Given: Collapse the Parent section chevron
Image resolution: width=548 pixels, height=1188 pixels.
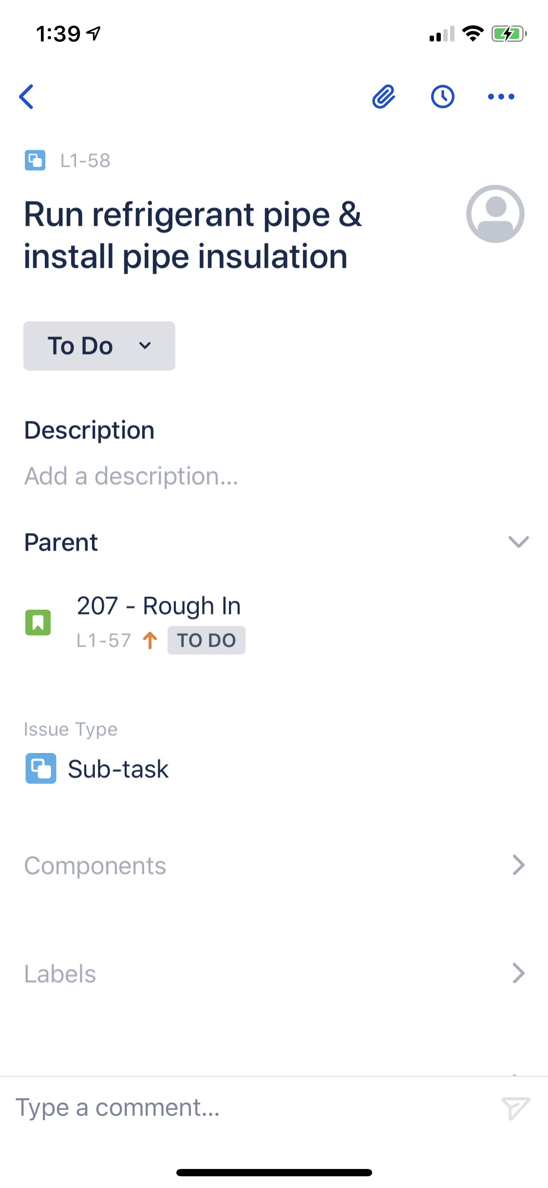Looking at the screenshot, I should (518, 542).
